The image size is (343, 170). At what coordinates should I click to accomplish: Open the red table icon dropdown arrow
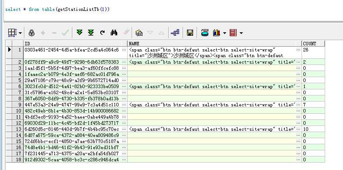(241, 33)
